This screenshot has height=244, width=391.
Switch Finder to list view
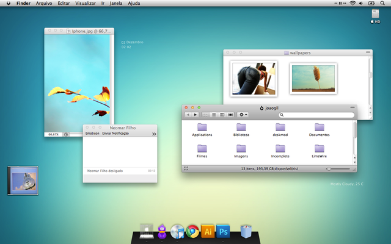point(214,115)
